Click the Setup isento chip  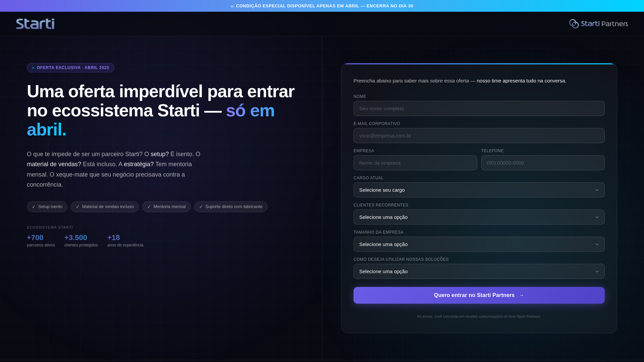(47, 207)
